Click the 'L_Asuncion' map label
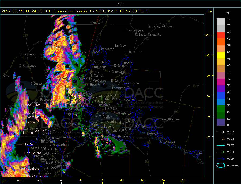This screenshot has width=241, height=184. coord(134,52)
